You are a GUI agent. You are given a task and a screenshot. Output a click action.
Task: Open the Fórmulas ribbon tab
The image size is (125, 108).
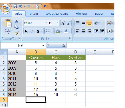pos(81,14)
